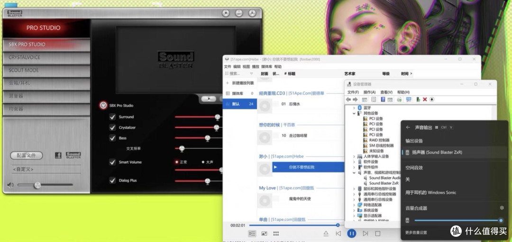Play the Sound Blaster demo video button
Viewport: 512px width, 242px height.
[x=209, y=99]
